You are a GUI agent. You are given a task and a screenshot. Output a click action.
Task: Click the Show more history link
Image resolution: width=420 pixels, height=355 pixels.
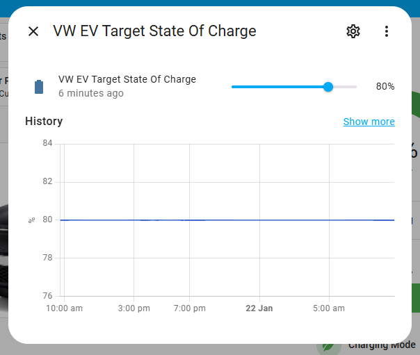click(369, 122)
